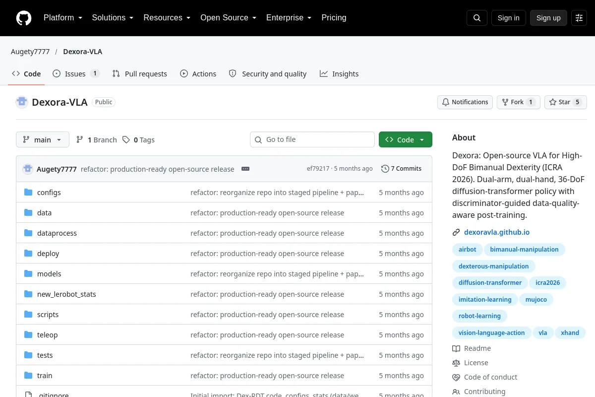
Task: Click the scripts folder icon
Action: 28,315
